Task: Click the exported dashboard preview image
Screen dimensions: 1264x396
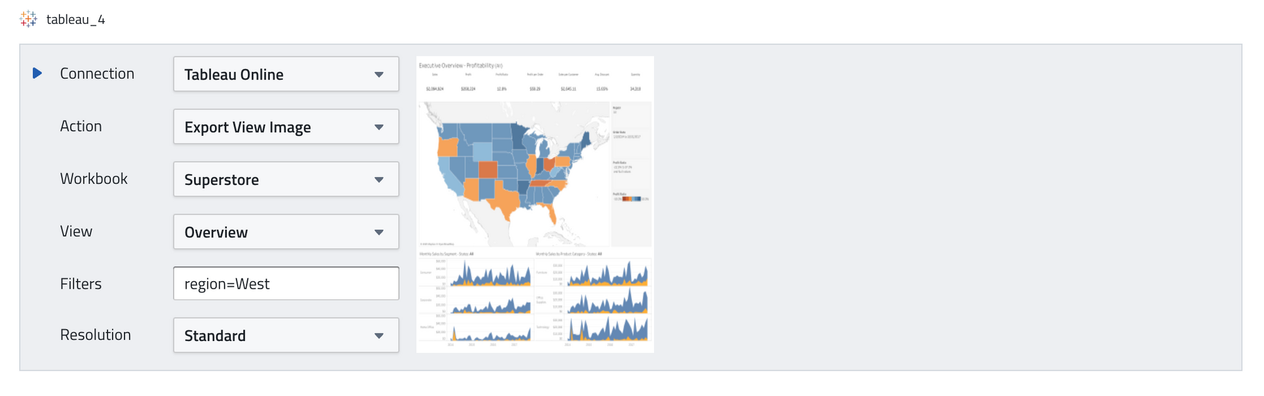Action: [x=535, y=204]
